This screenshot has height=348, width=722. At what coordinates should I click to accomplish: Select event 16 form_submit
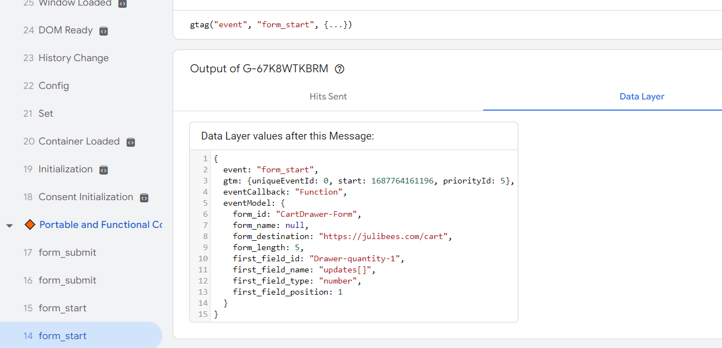coord(67,280)
